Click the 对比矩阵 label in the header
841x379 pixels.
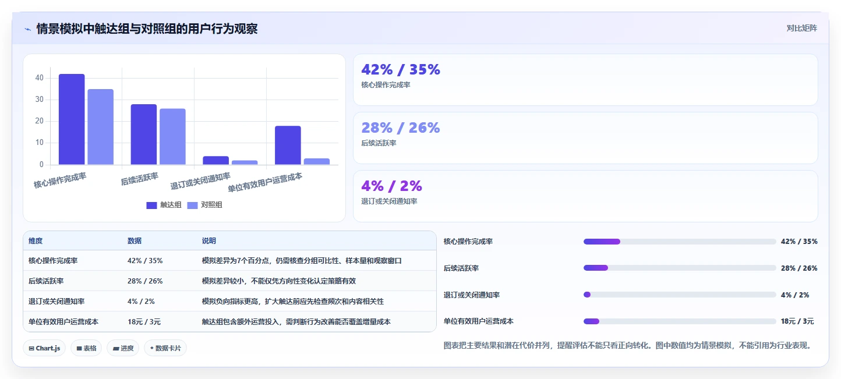pos(801,28)
